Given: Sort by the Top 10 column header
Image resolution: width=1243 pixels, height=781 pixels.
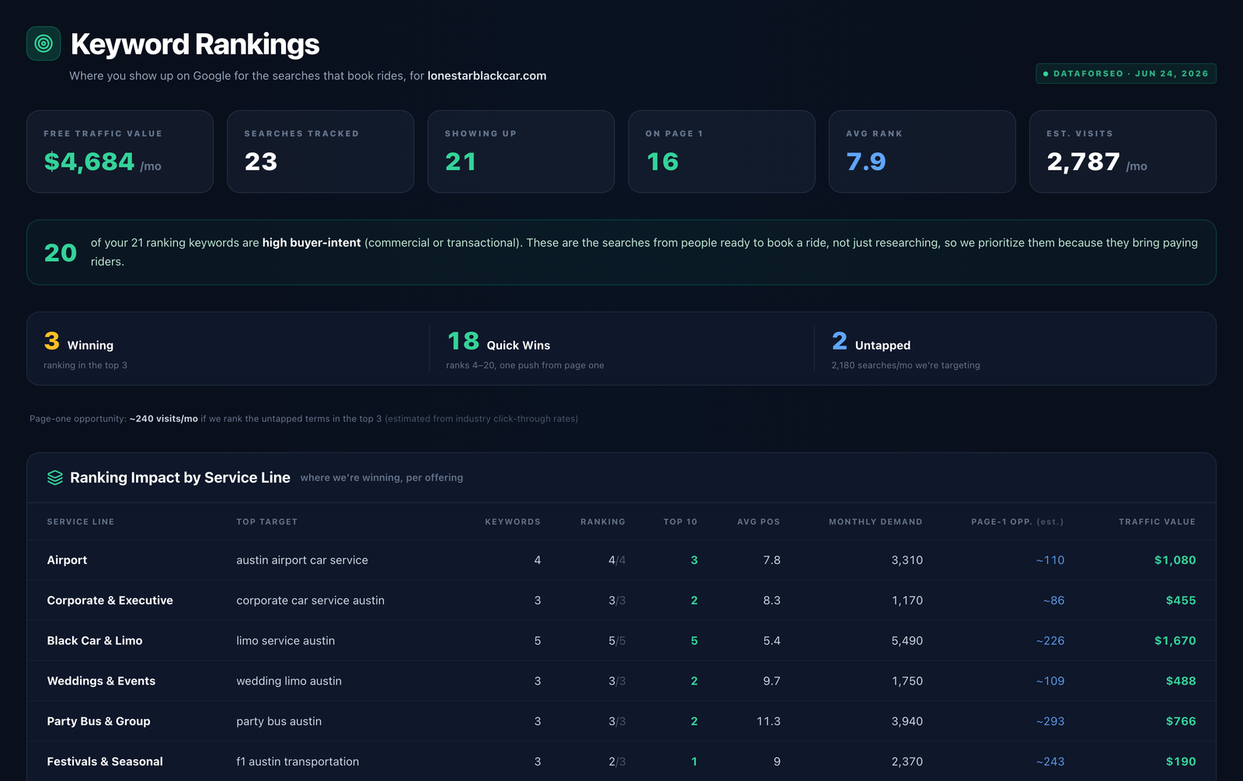Looking at the screenshot, I should (x=681, y=521).
